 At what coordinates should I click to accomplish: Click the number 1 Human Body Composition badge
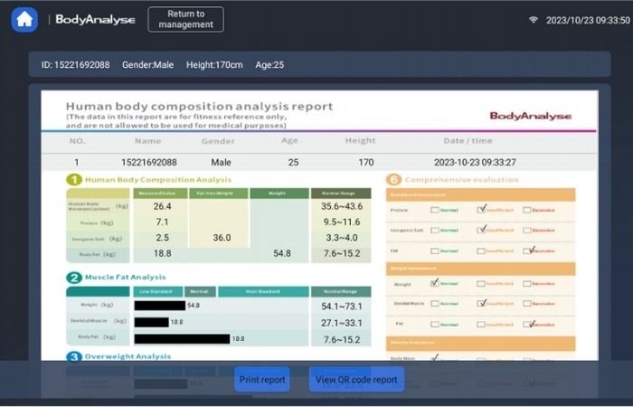(74, 179)
